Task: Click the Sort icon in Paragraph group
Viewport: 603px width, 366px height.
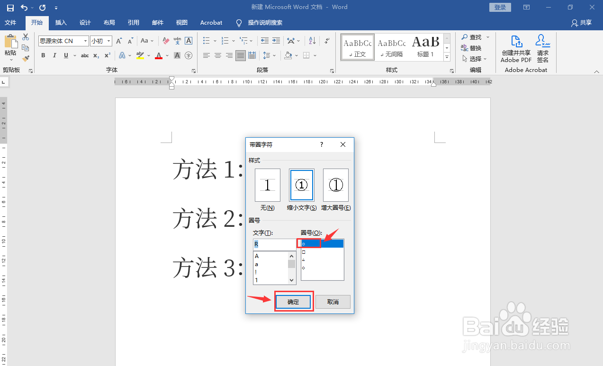Action: click(x=311, y=41)
